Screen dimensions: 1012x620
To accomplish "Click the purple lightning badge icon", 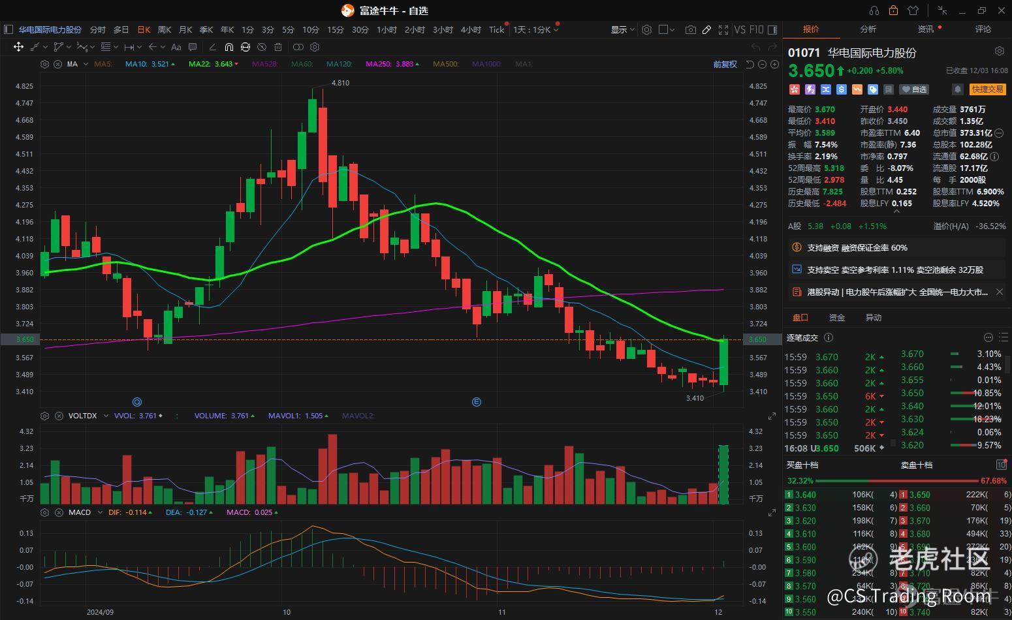I will (810, 89).
